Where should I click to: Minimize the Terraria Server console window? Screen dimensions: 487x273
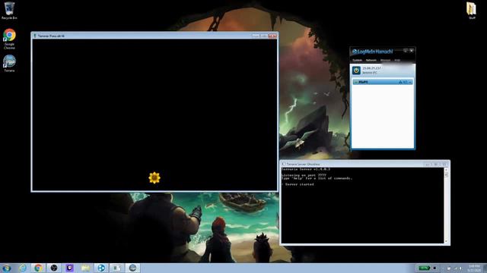[428, 165]
